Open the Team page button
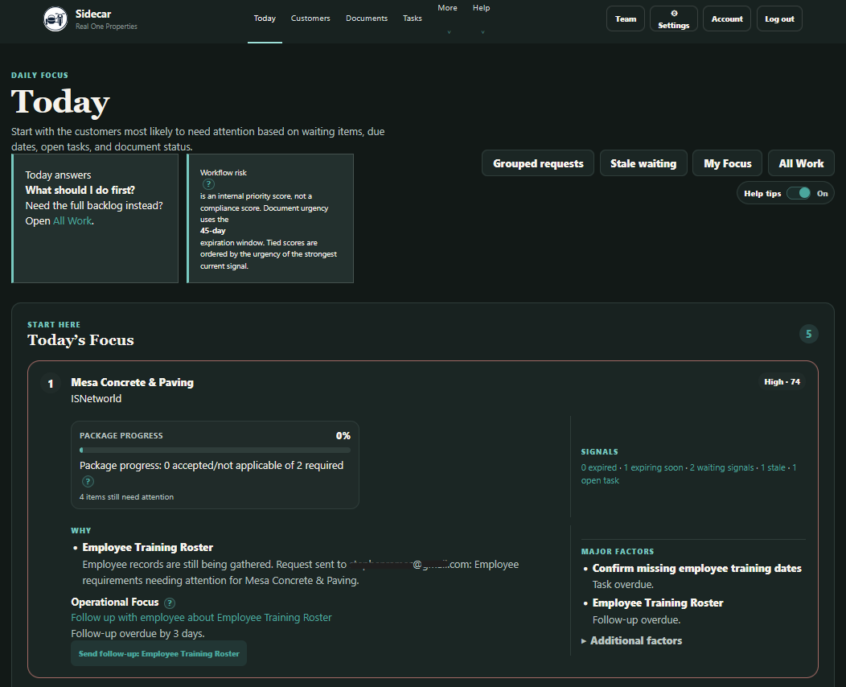846x687 pixels. (x=626, y=19)
